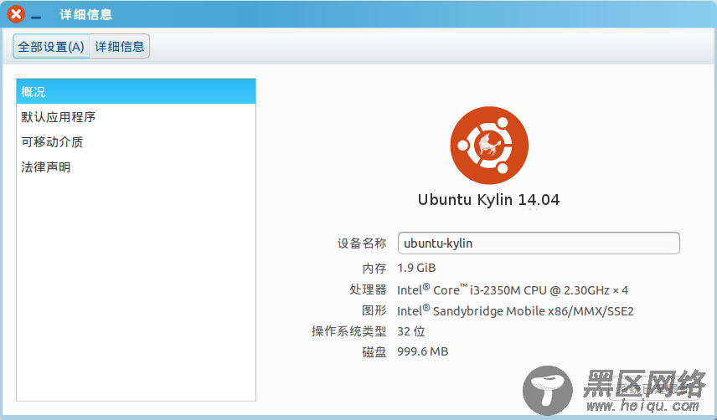717x420 pixels.
Task: Click graphics text Intel Sandybridge Mobile
Action: point(515,311)
